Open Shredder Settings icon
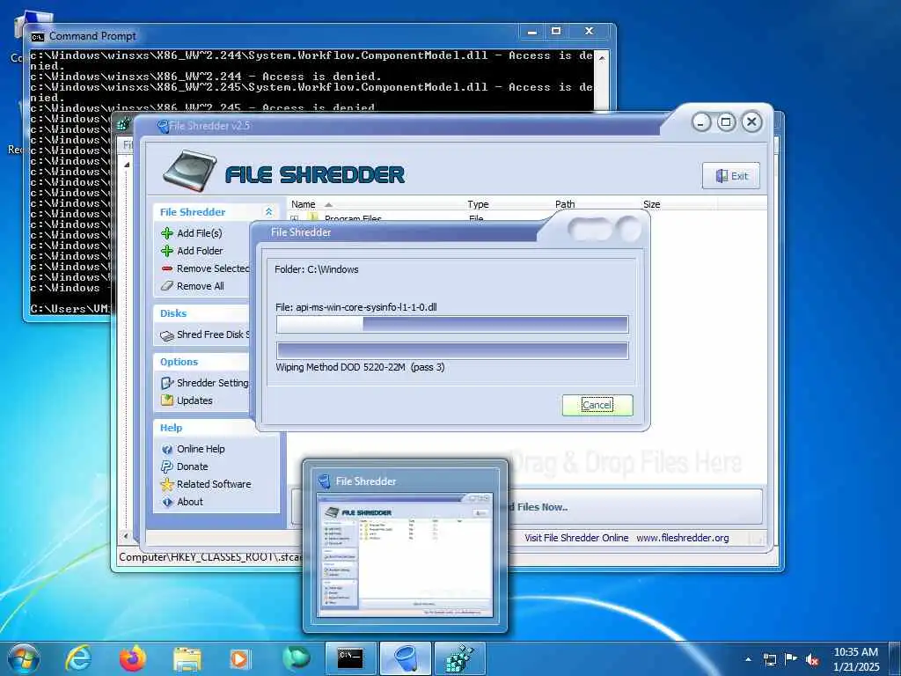901x676 pixels. (166, 383)
